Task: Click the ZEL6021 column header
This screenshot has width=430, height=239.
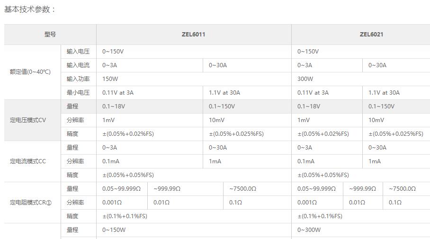Action: click(x=371, y=35)
